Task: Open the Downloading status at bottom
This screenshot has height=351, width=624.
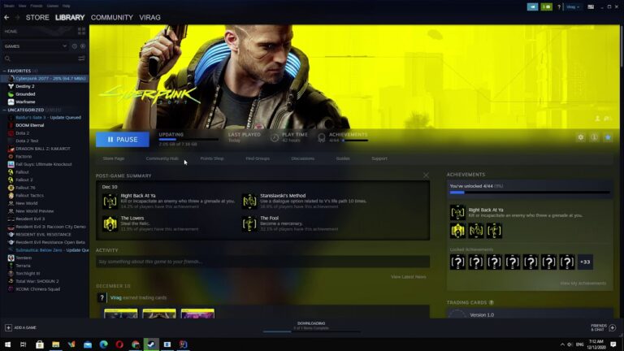Action: (311, 326)
